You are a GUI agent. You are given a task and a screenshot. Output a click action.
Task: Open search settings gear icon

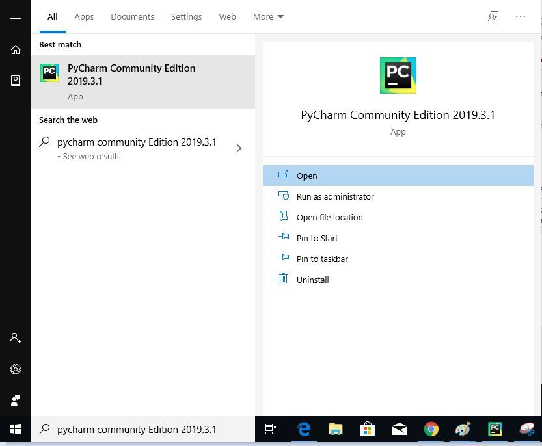[x=15, y=369]
